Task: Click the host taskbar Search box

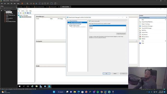Action: coord(61,92)
